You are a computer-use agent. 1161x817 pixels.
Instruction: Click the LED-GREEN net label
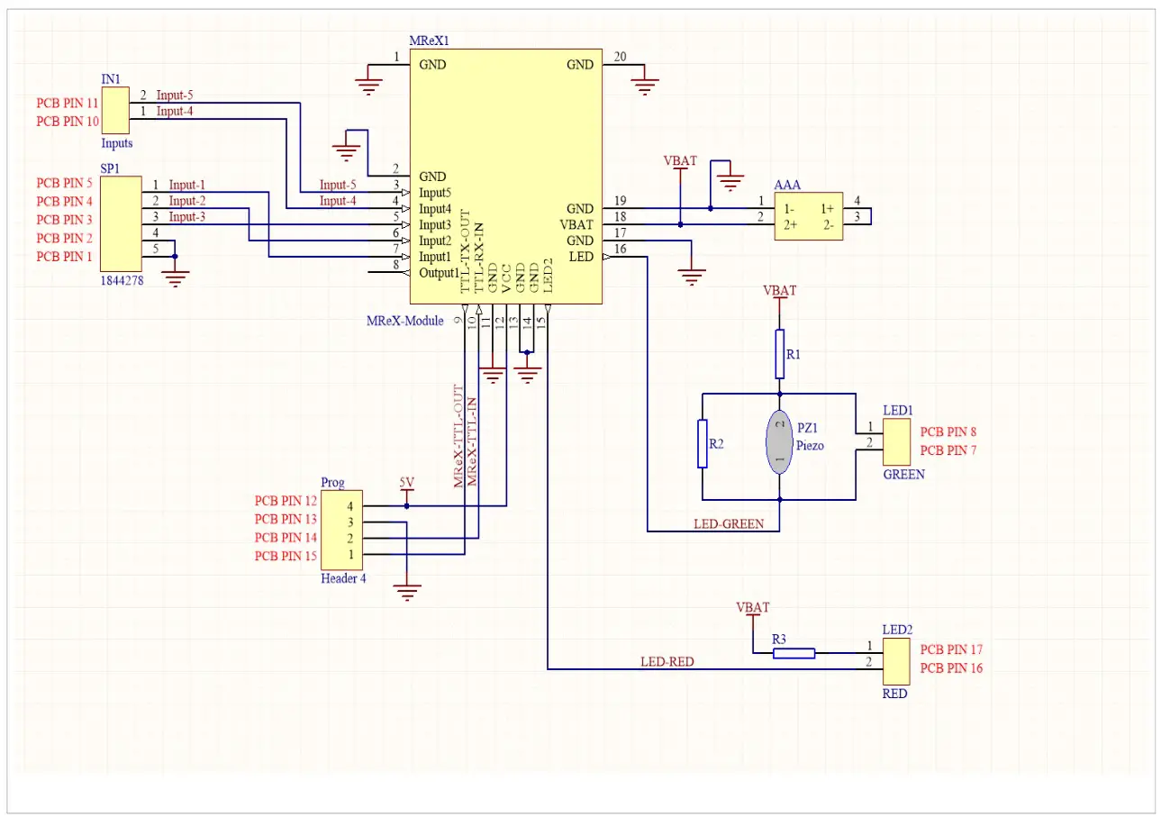pyautogui.click(x=729, y=523)
